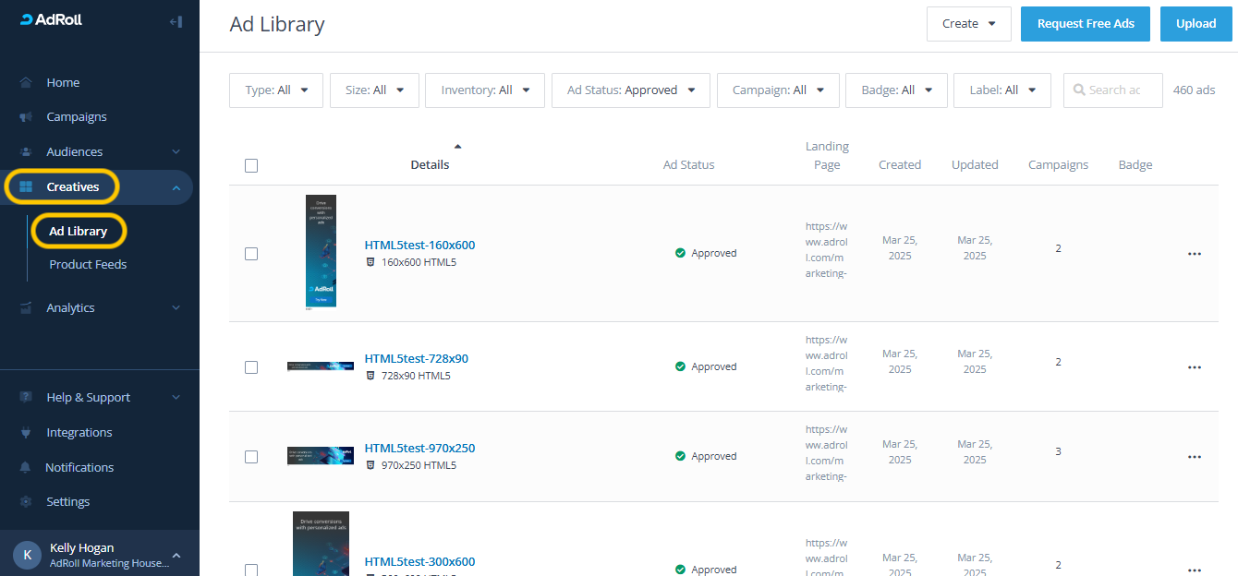This screenshot has width=1238, height=576.
Task: Click the Notifications bell icon
Action: coord(26,468)
